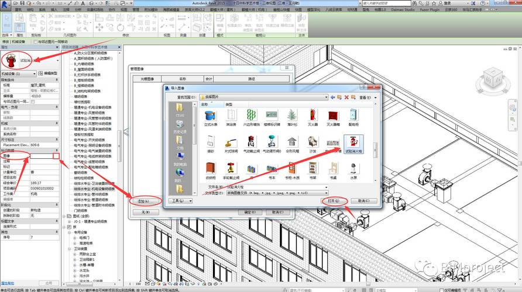This screenshot has height=292, width=522.
Task: Select the 水泵 pump image
Action: click(353, 171)
